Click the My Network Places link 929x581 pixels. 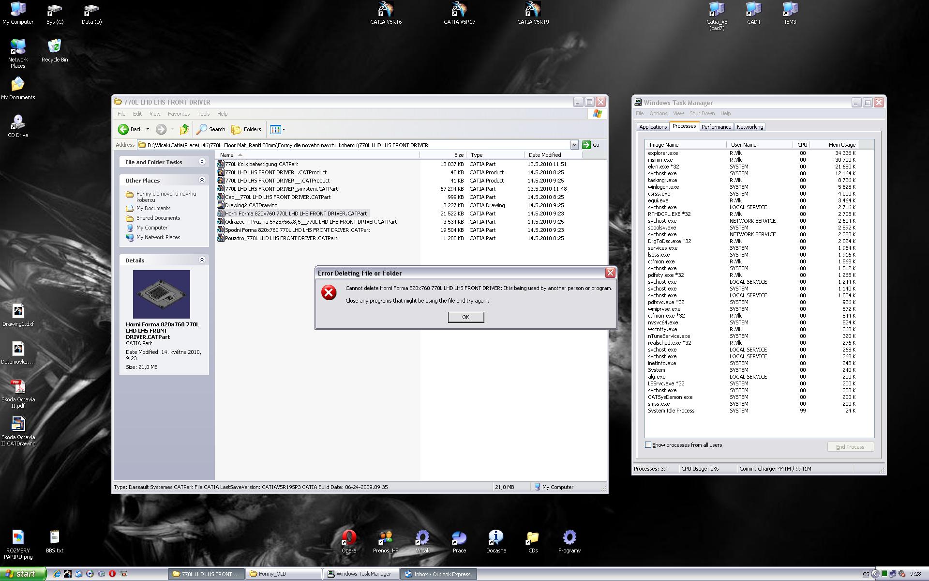tap(158, 237)
